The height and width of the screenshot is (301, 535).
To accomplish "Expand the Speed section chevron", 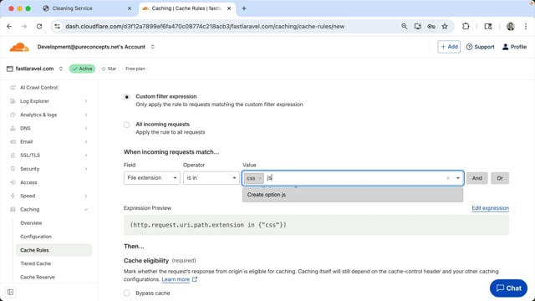I will point(85,196).
